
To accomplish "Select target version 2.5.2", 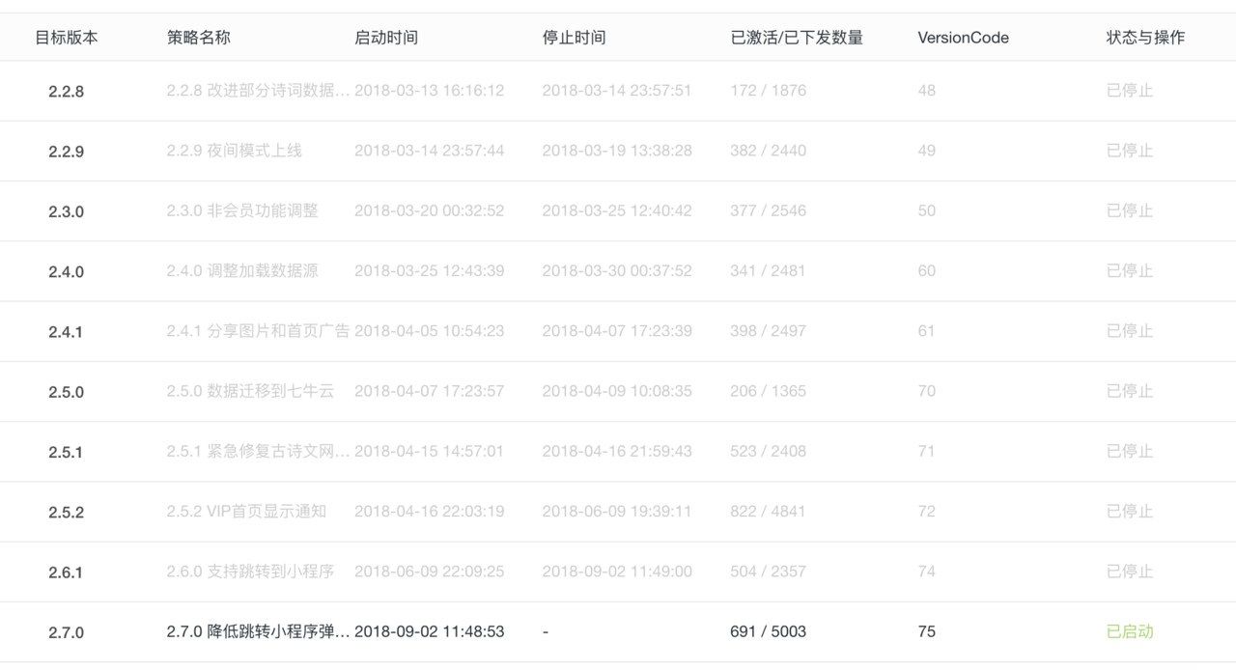I will point(67,513).
